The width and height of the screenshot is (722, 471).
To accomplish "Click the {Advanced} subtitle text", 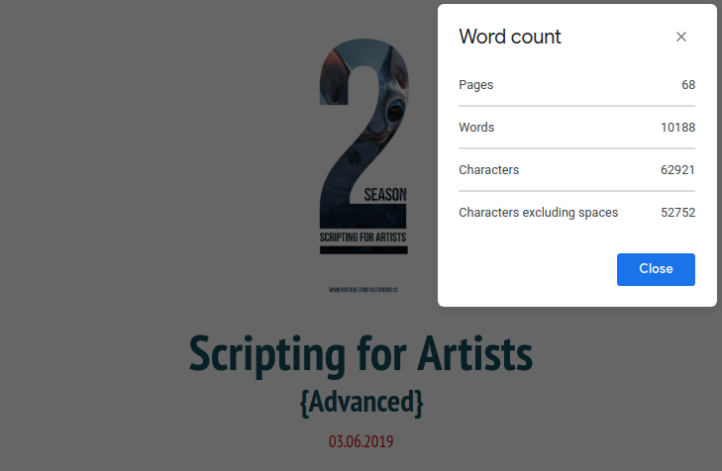I will [x=361, y=403].
